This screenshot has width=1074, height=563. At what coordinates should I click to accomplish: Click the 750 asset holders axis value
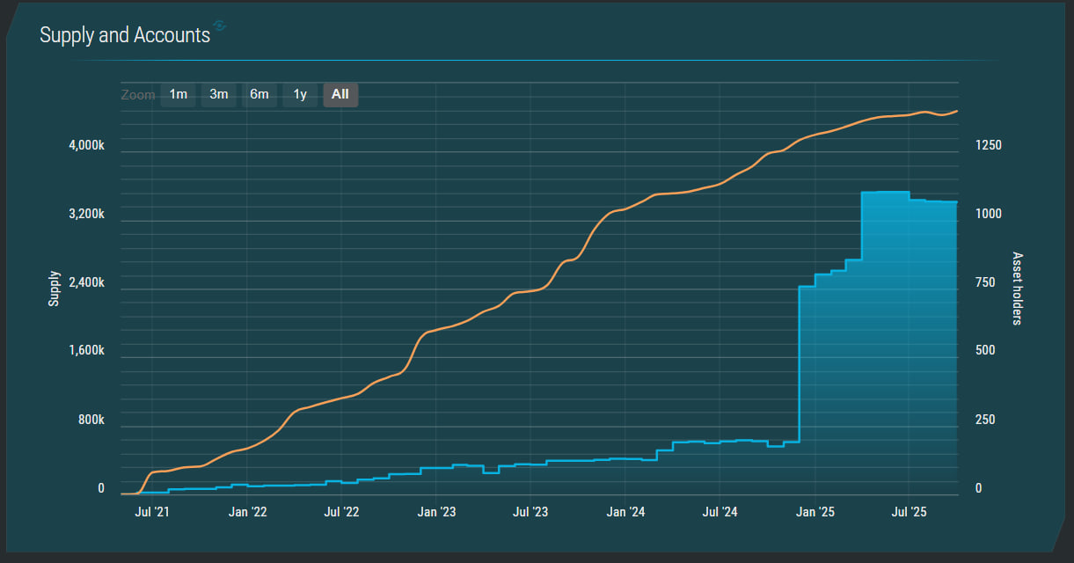pyautogui.click(x=985, y=283)
